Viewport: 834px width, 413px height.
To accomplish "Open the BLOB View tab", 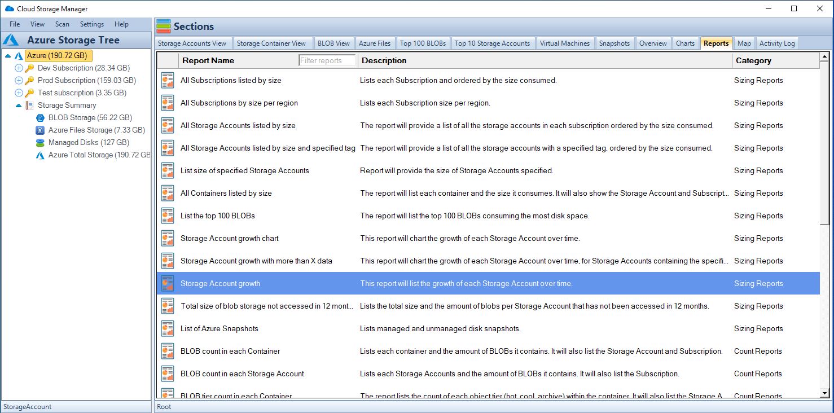I will coord(333,43).
